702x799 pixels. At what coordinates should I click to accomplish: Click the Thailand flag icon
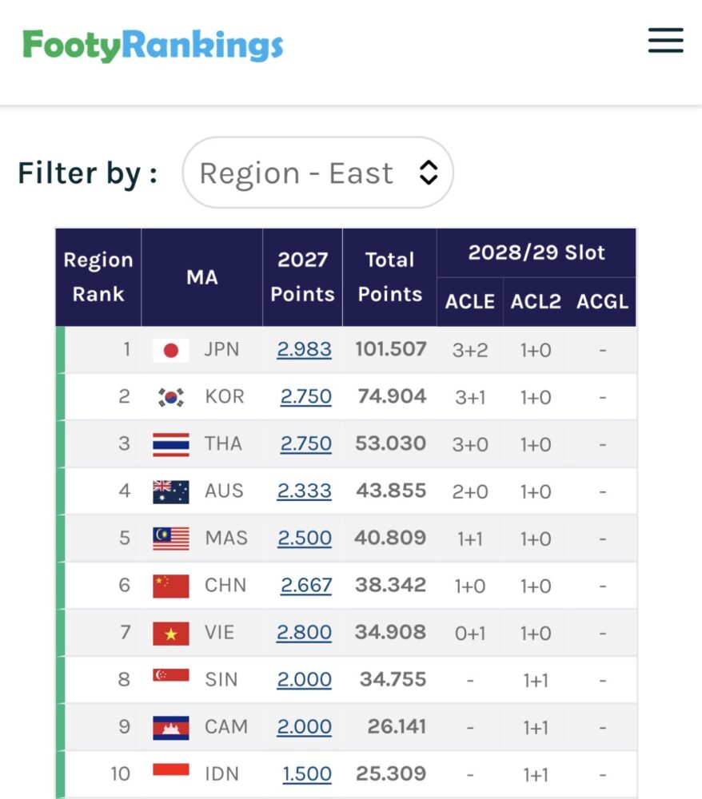point(171,444)
